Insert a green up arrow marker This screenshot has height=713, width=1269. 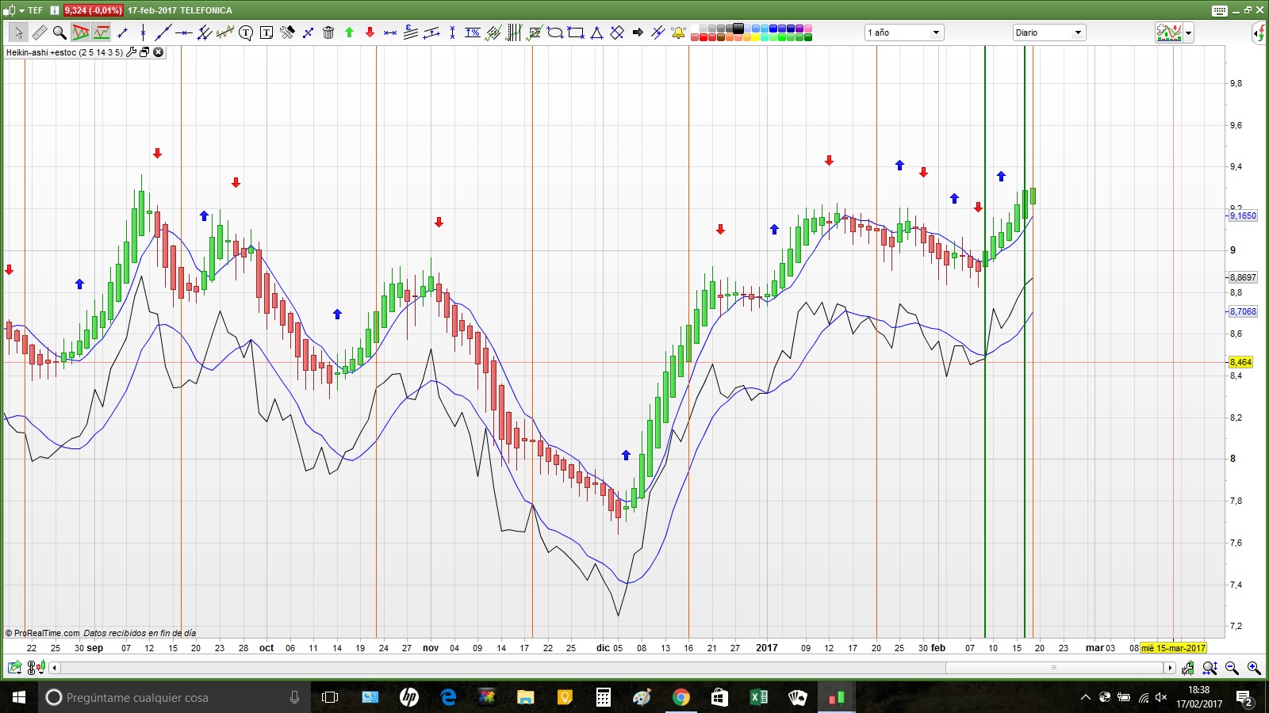point(349,32)
